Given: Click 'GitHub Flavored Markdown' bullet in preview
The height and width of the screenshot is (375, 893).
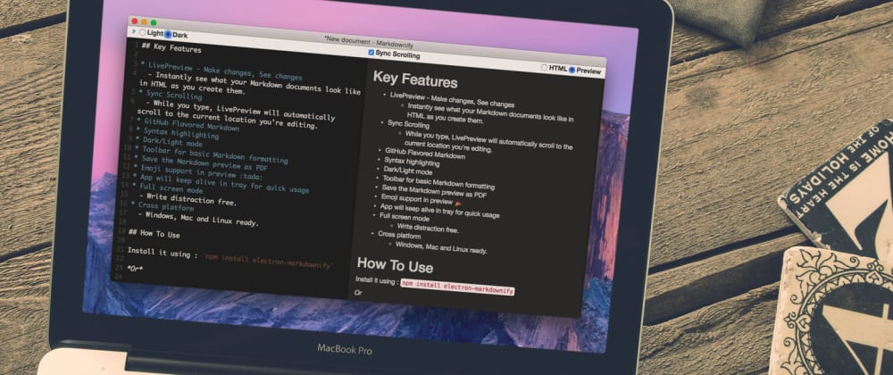Looking at the screenshot, I should click(425, 153).
